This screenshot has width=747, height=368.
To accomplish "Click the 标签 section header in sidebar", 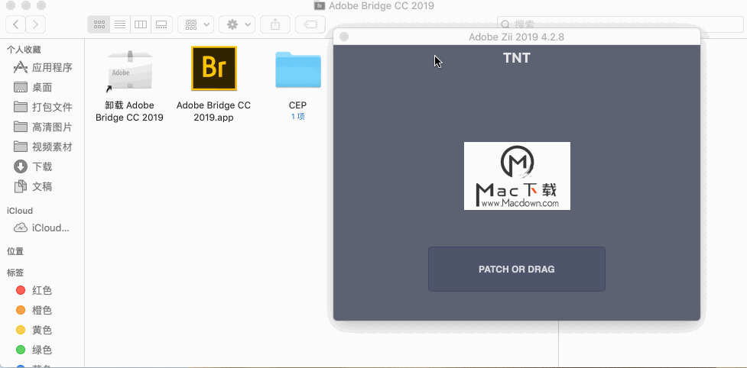I will pos(15,273).
